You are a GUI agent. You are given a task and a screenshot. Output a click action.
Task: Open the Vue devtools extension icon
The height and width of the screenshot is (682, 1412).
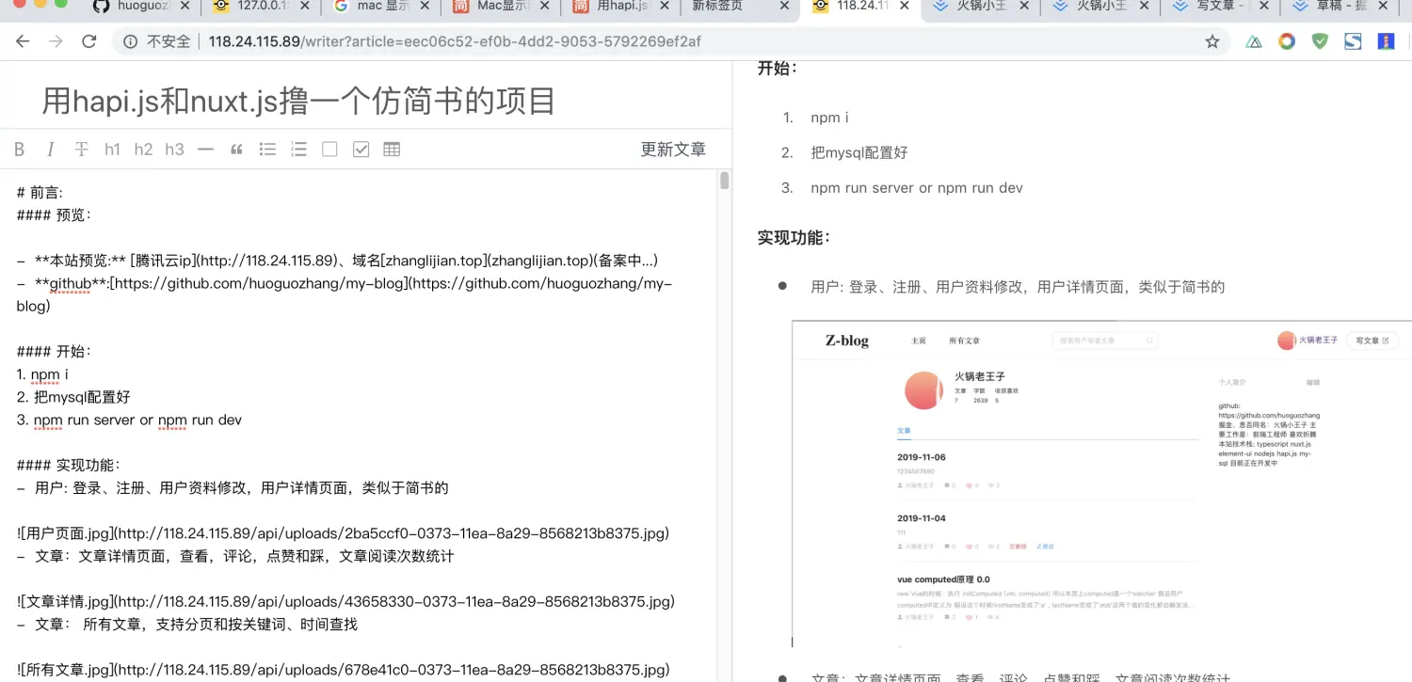tap(1254, 41)
